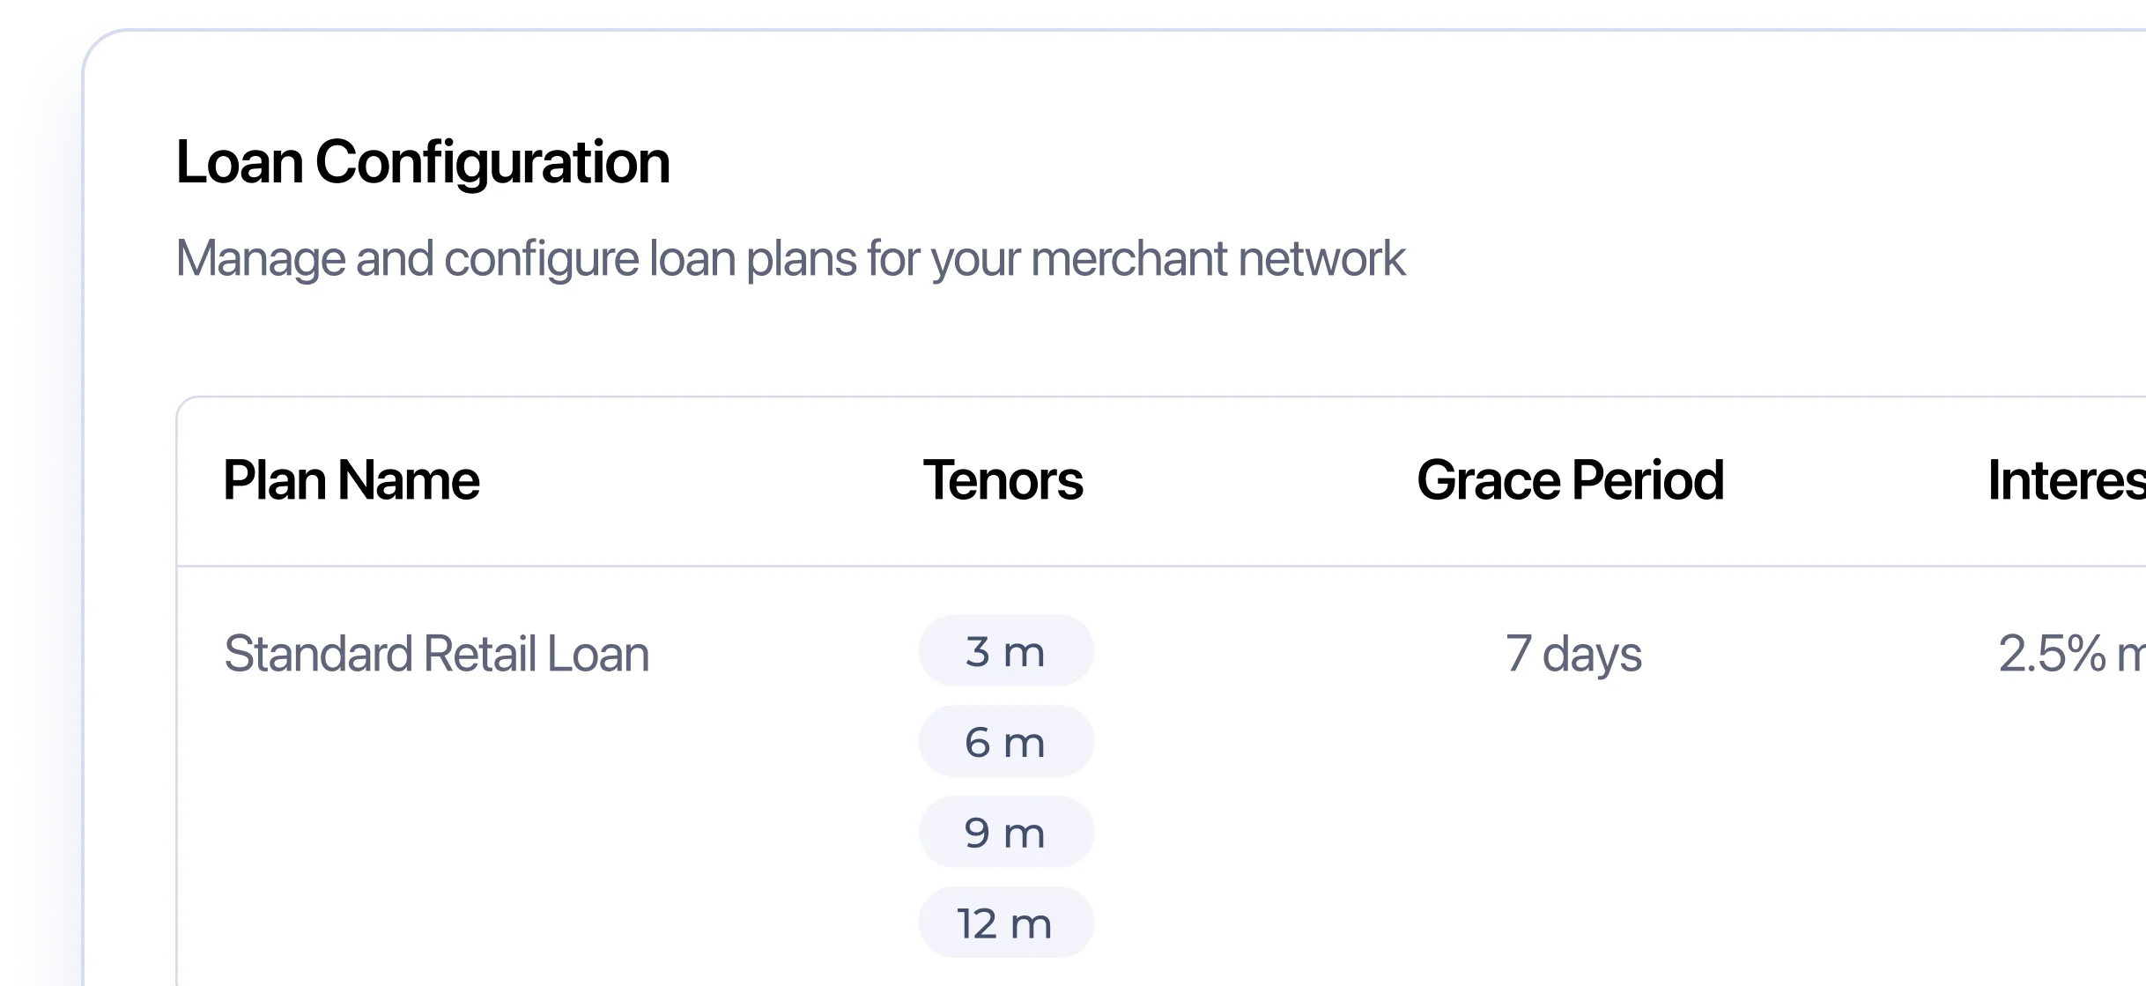Pick the 9 m tenor chip
2146x986 pixels.
pyautogui.click(x=1006, y=833)
